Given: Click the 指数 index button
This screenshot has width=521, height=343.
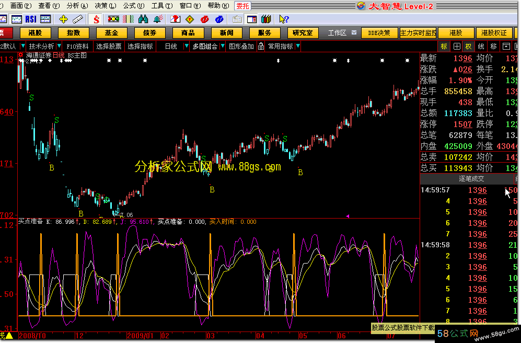Looking at the screenshot, I should coord(74,33).
